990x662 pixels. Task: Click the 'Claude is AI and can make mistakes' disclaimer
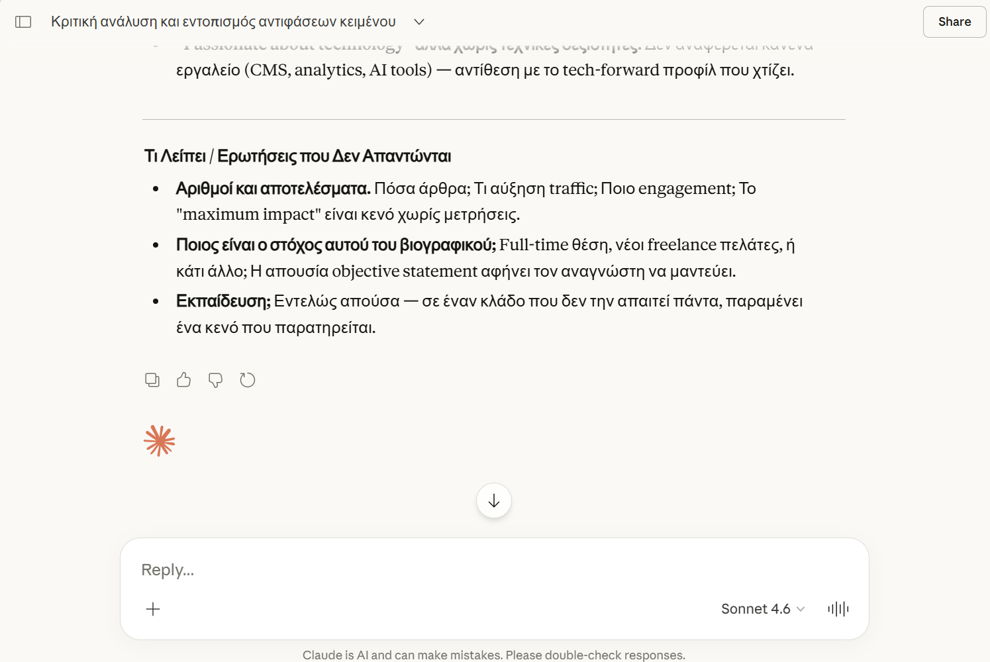pyautogui.click(x=494, y=655)
